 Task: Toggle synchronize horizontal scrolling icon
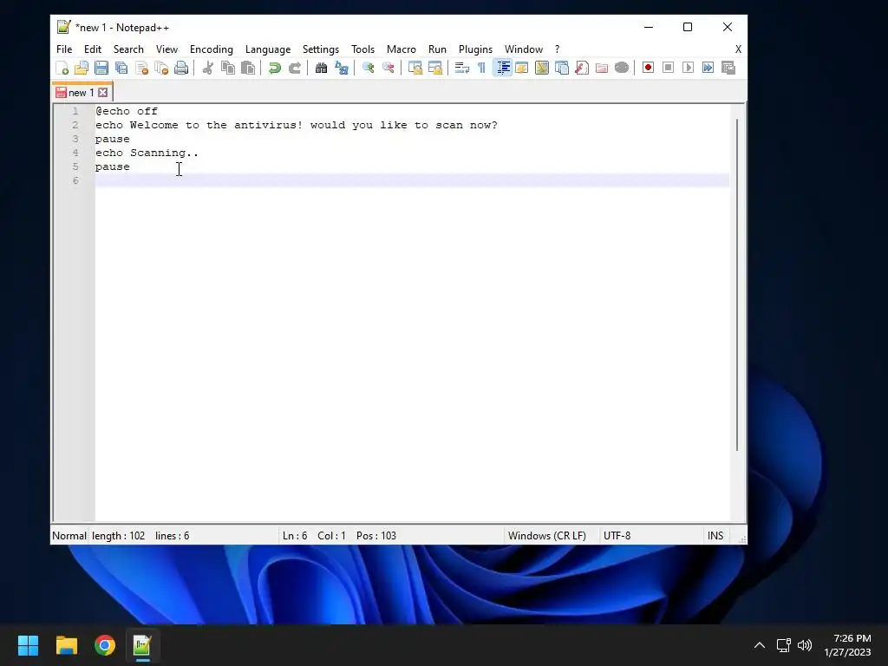pyautogui.click(x=435, y=68)
